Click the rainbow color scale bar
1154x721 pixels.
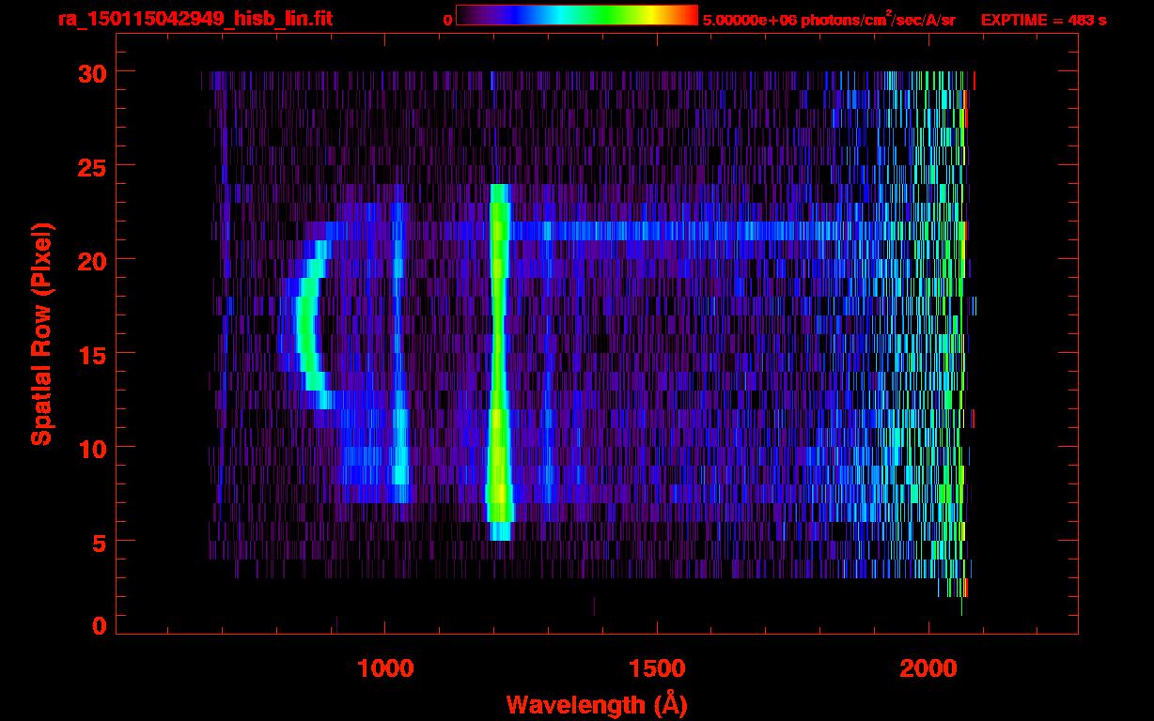pos(577,15)
